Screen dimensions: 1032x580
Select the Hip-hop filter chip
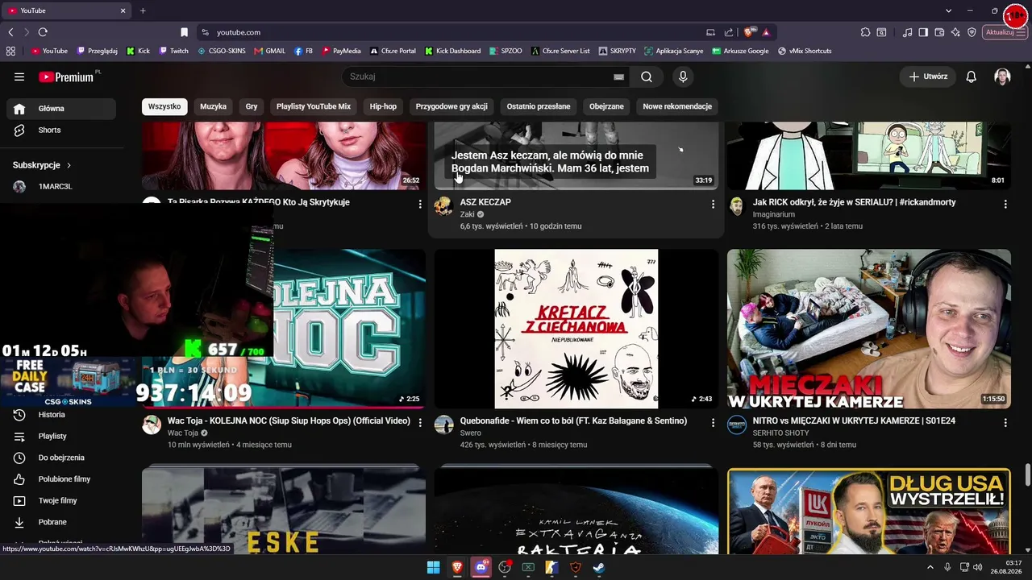(383, 106)
